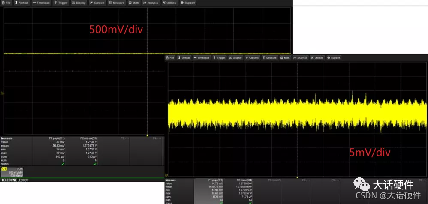Image resolution: width=428 pixels, height=204 pixels.
Task: Click the pkpk max 18.60 mV in the 5mV/div window
Action: point(218,193)
